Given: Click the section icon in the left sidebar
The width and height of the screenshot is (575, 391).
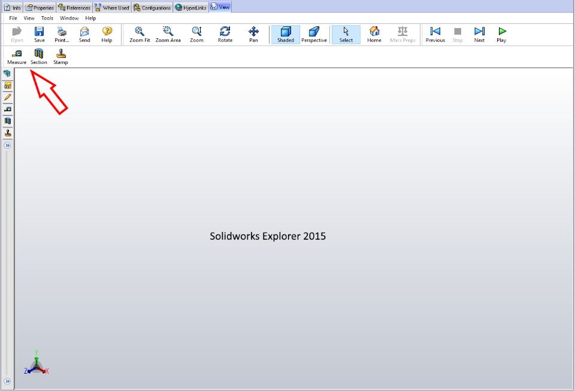Looking at the screenshot, I should (7, 121).
